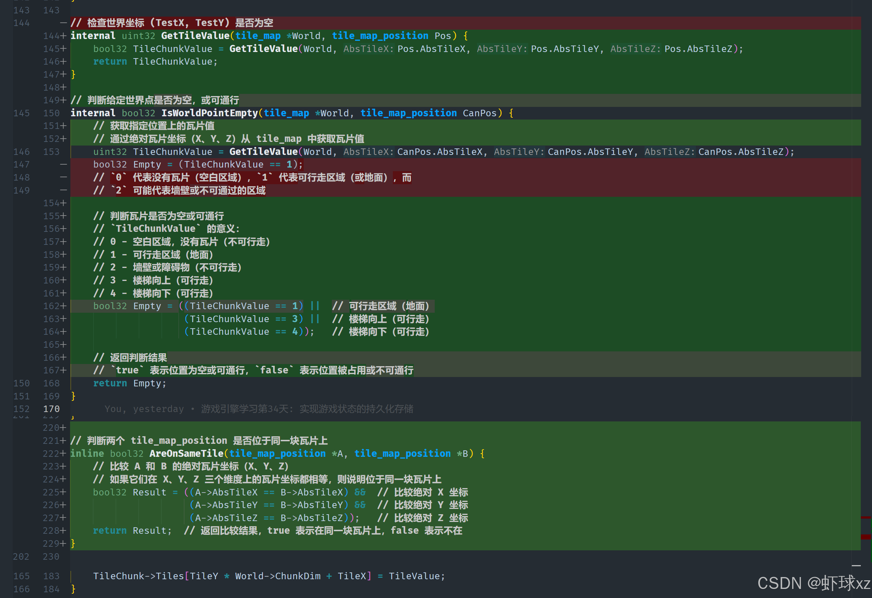
Task: Click 'A->AbsTileX == B->AbsTileX' comparison
Action: click(269, 492)
